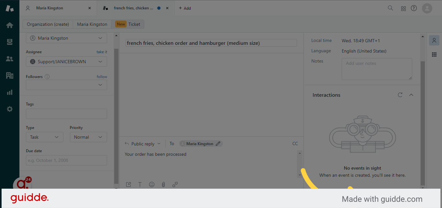Image resolution: width=442 pixels, height=208 pixels.
Task: Open the Organizations icon in the sidebar
Action: (10, 75)
